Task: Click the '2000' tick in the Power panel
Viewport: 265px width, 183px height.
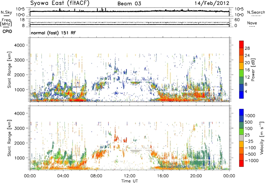Action: [20, 75]
